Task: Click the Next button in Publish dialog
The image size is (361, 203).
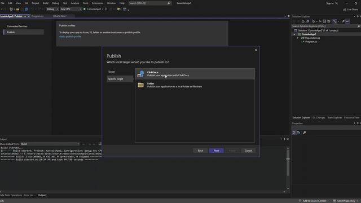Action: click(x=216, y=151)
